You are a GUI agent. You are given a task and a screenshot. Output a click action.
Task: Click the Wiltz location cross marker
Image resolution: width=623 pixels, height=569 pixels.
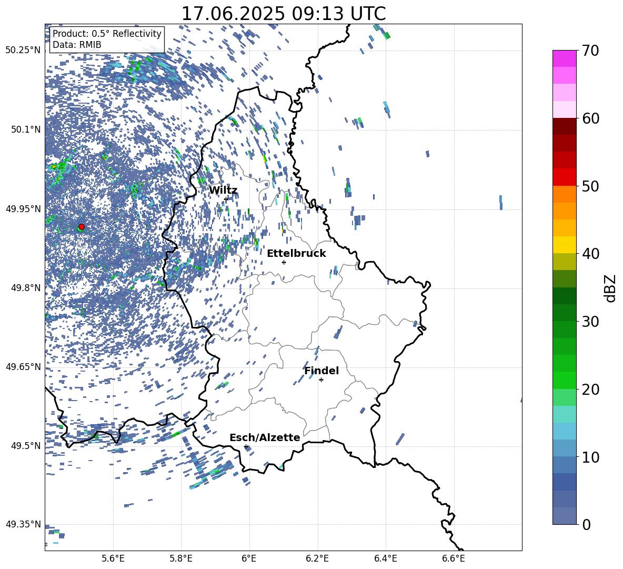click(226, 199)
